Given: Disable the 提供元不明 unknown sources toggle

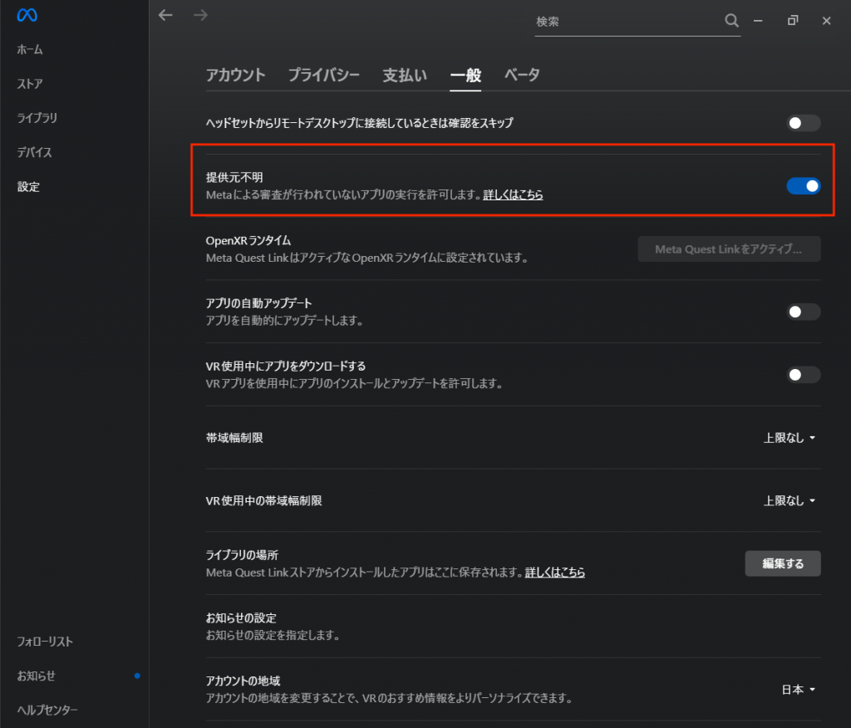Looking at the screenshot, I should coord(803,186).
